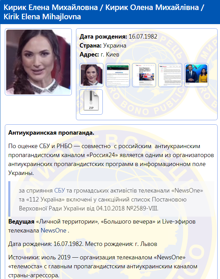Click the Страна: Украина line
Image resolution: width=220 pixels, height=279 pixels.
[x=103, y=45]
